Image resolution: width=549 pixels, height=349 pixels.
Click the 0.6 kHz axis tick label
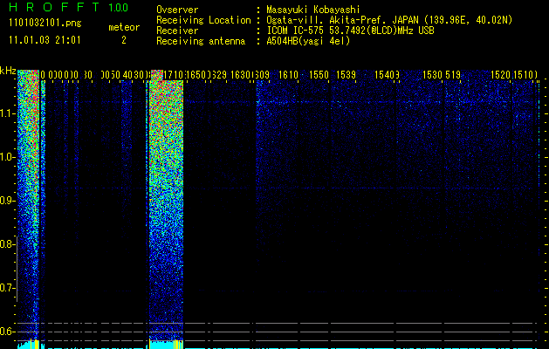point(7,332)
